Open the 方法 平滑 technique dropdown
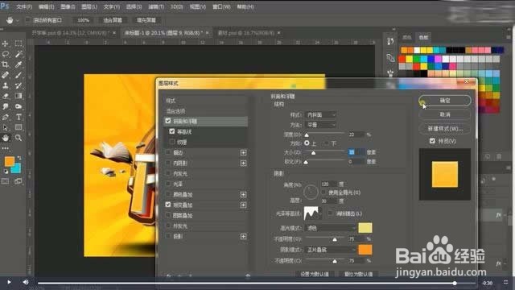The image size is (515, 290). (321, 125)
